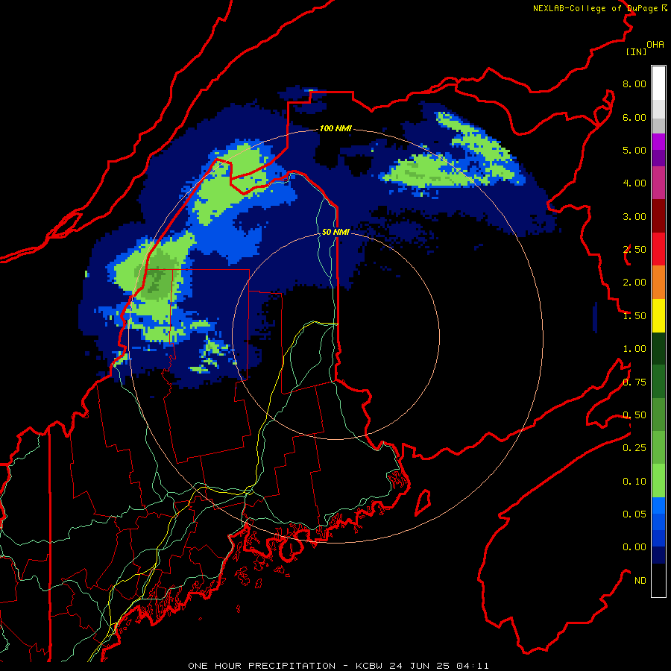Click the 8.00 legend value
This screenshot has height=671, width=671.
coord(634,84)
